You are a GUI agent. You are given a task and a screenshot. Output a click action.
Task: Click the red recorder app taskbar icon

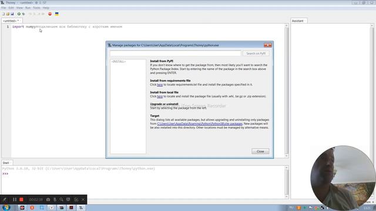tap(22, 207)
